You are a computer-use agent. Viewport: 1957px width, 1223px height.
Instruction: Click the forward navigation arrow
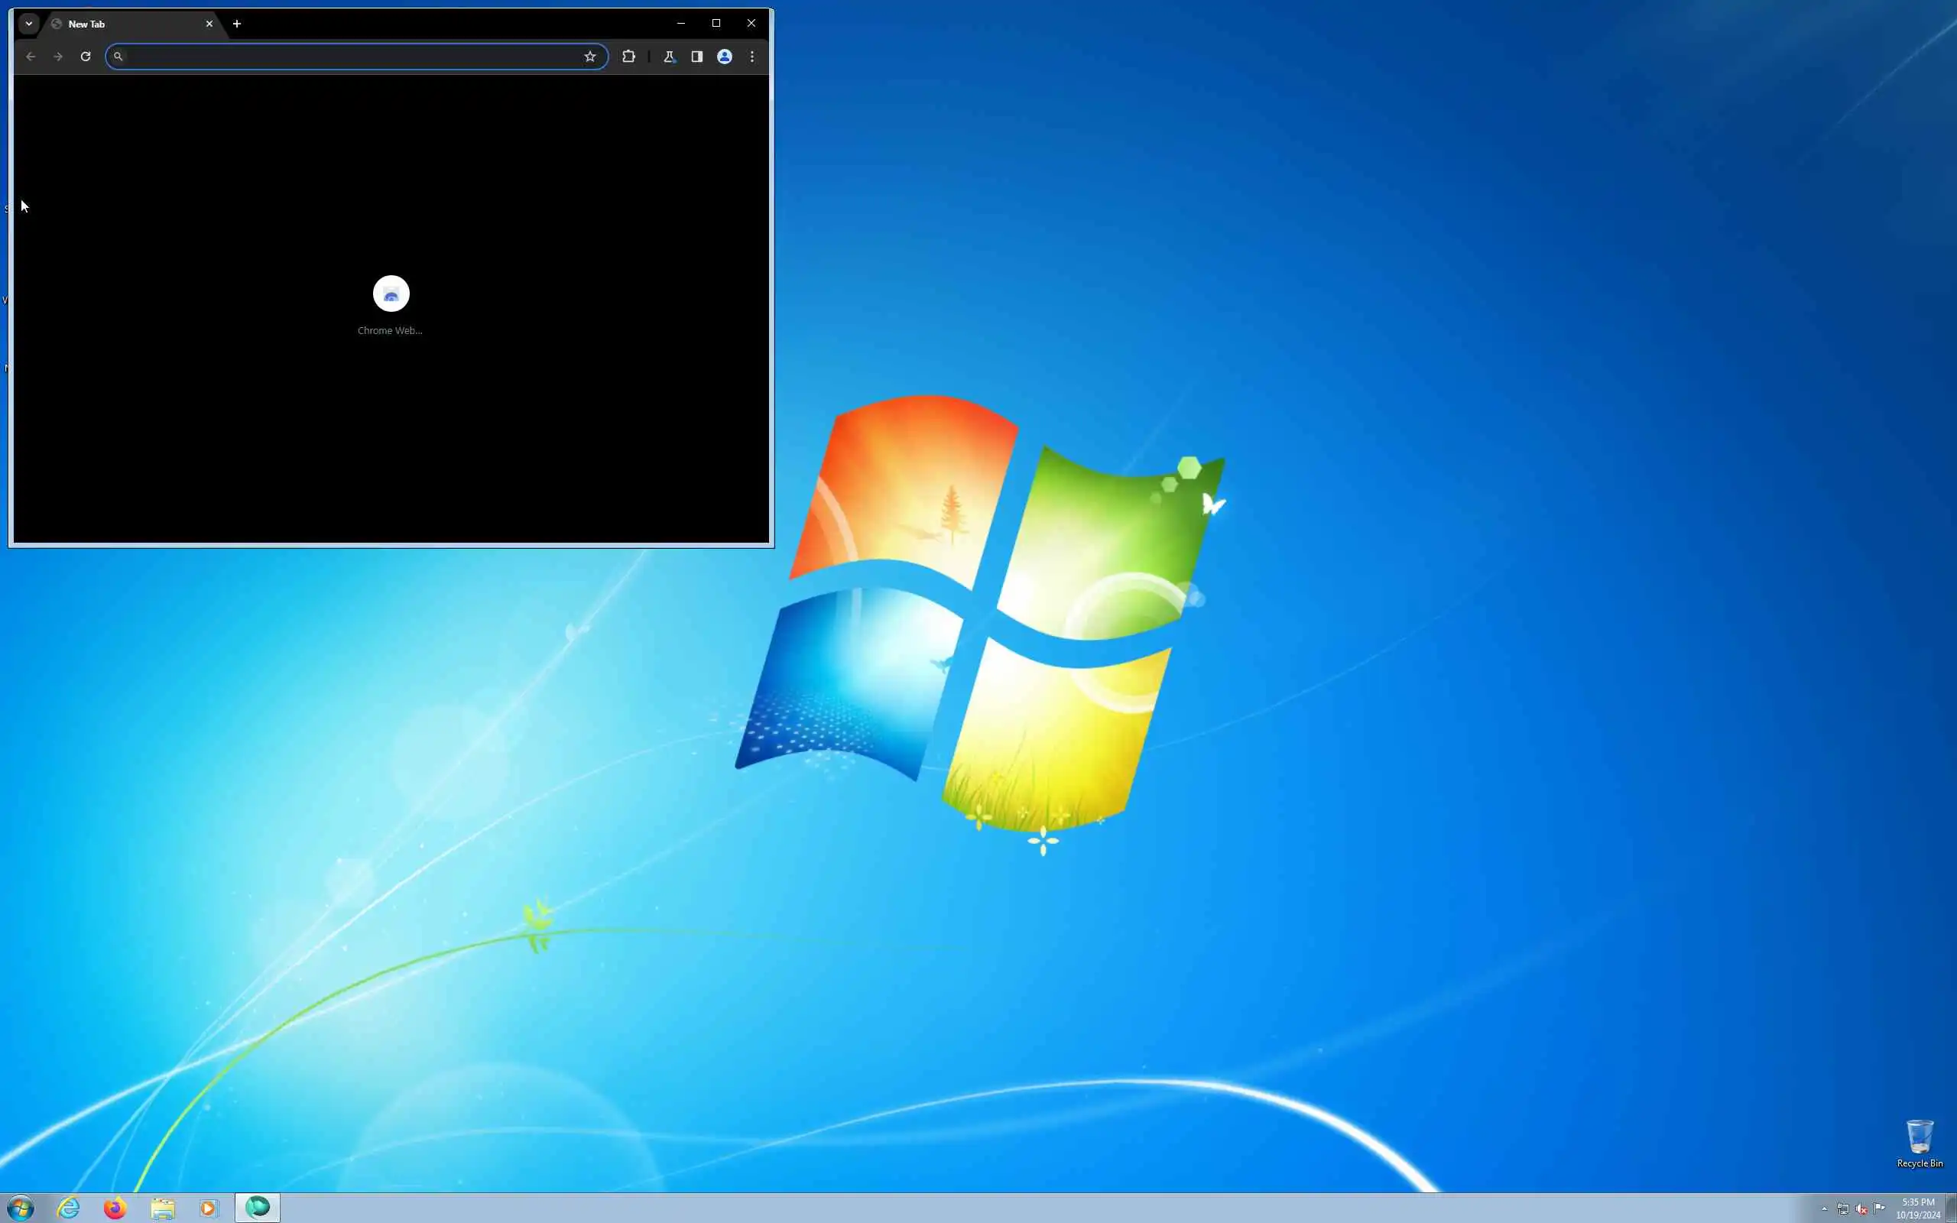point(57,57)
